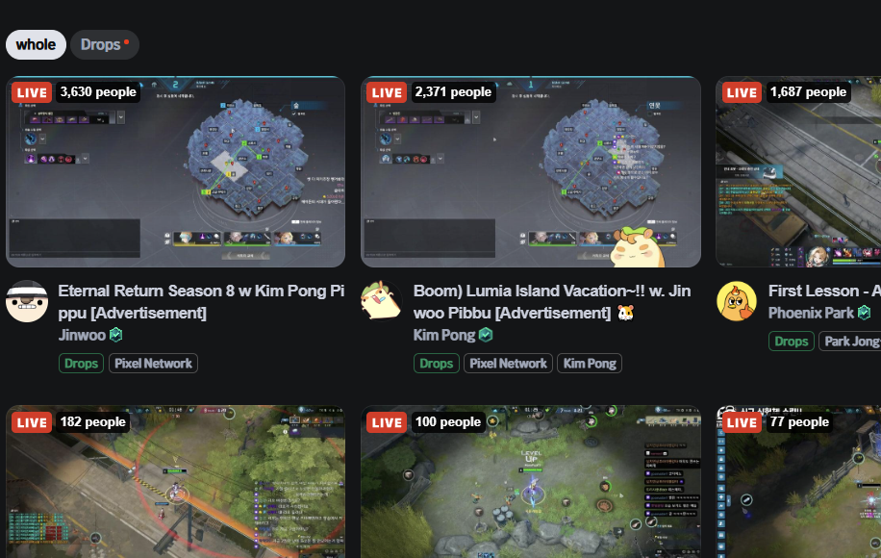Image resolution: width=881 pixels, height=558 pixels.
Task: Open the 182 people stream thumbnail
Action: point(175,482)
